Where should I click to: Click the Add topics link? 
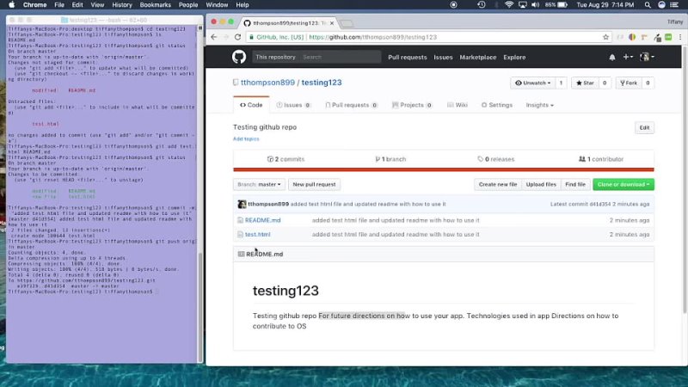pos(246,138)
